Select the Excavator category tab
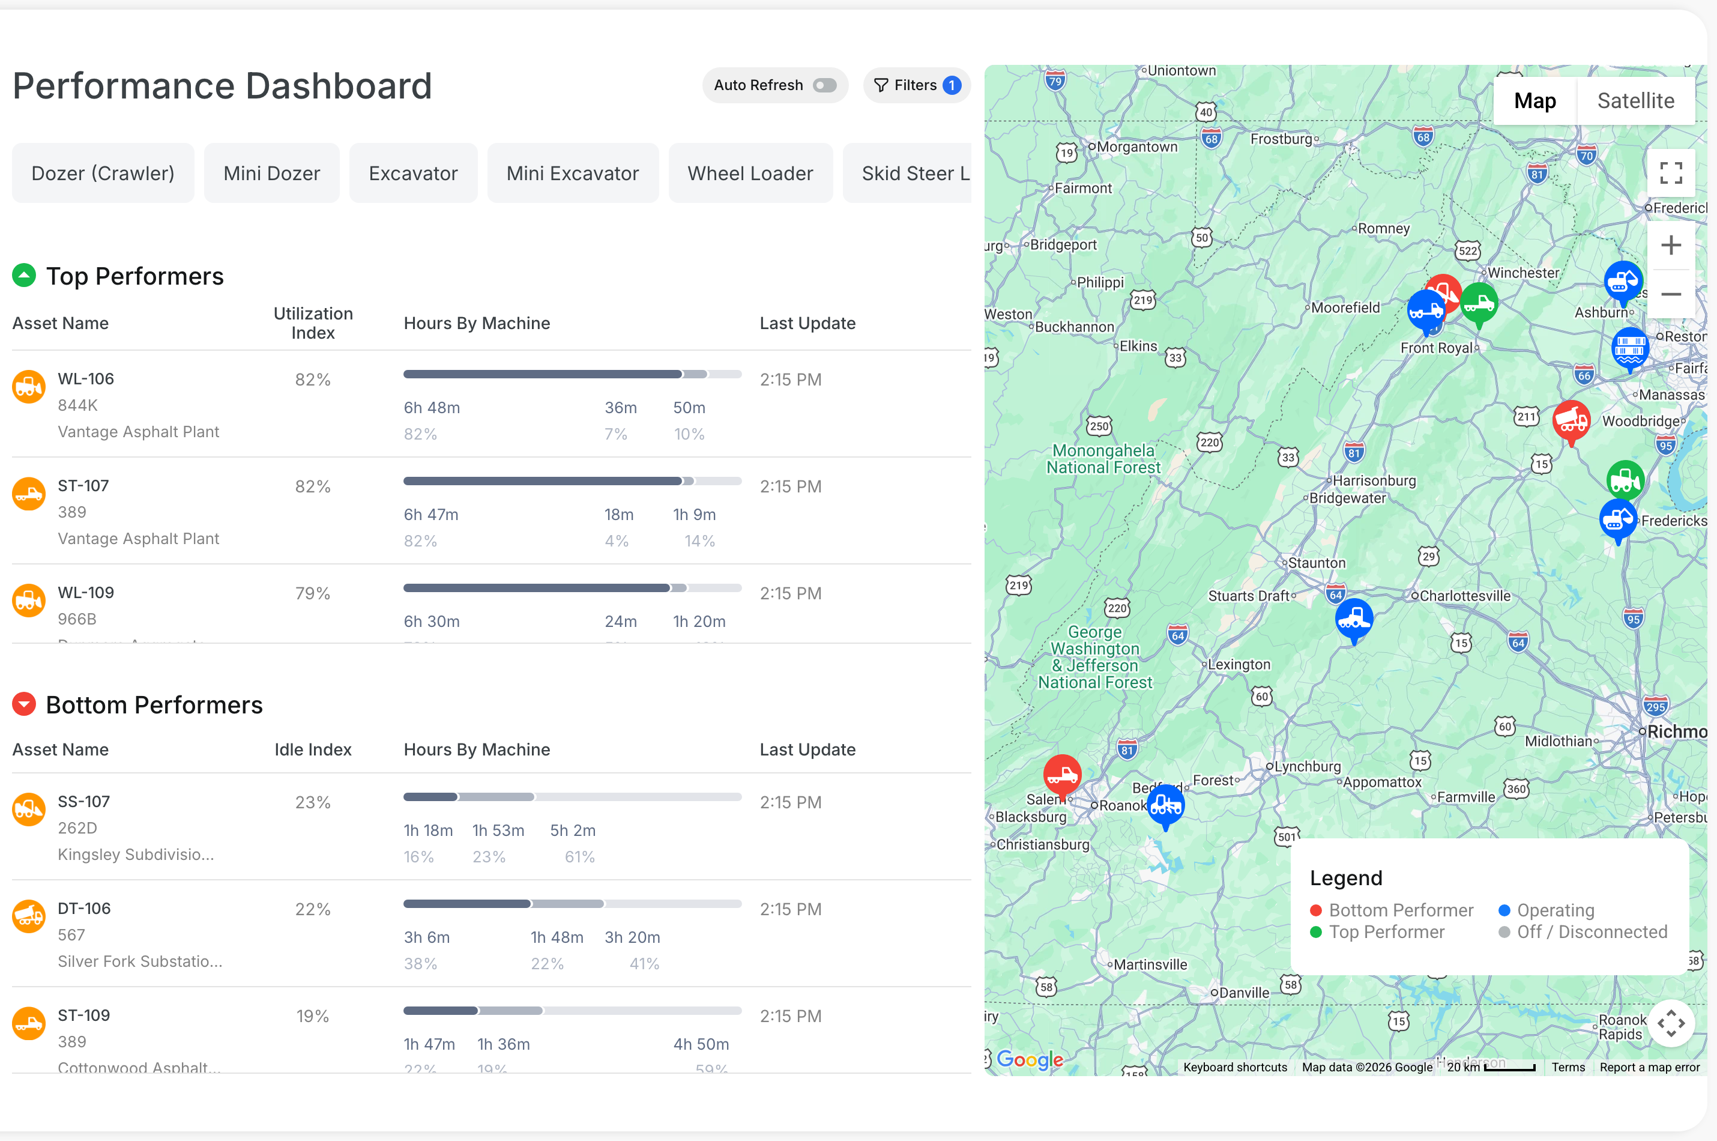 (413, 173)
